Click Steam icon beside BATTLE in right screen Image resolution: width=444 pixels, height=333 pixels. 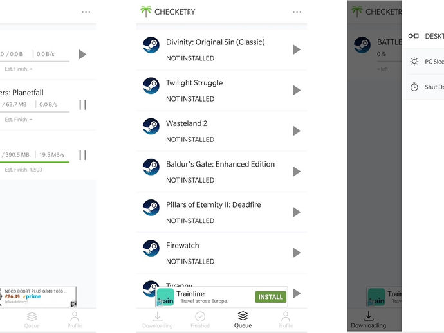362,45
